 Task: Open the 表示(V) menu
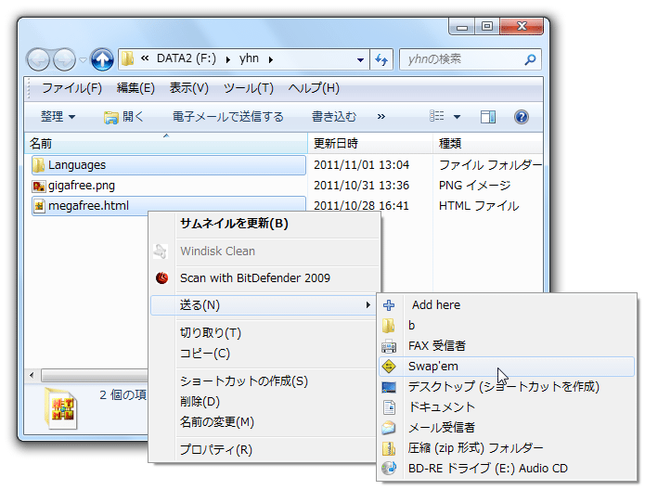coord(188,88)
